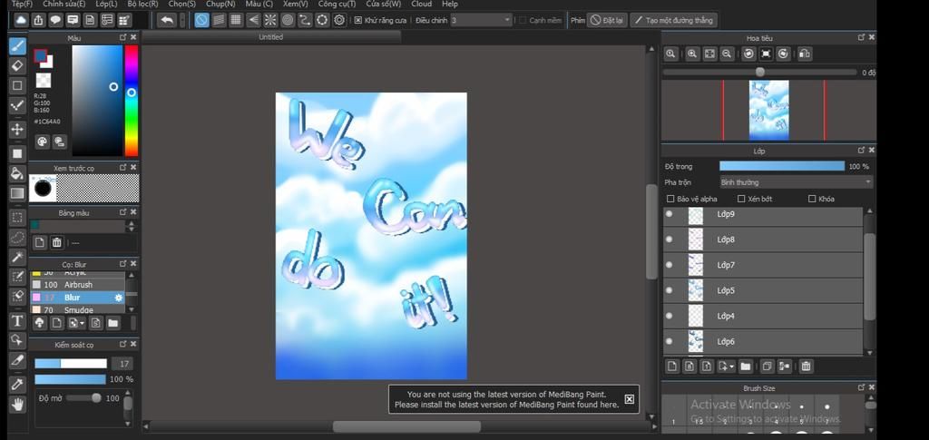Open Blur brush settings gear
The image size is (929, 440).
click(118, 298)
